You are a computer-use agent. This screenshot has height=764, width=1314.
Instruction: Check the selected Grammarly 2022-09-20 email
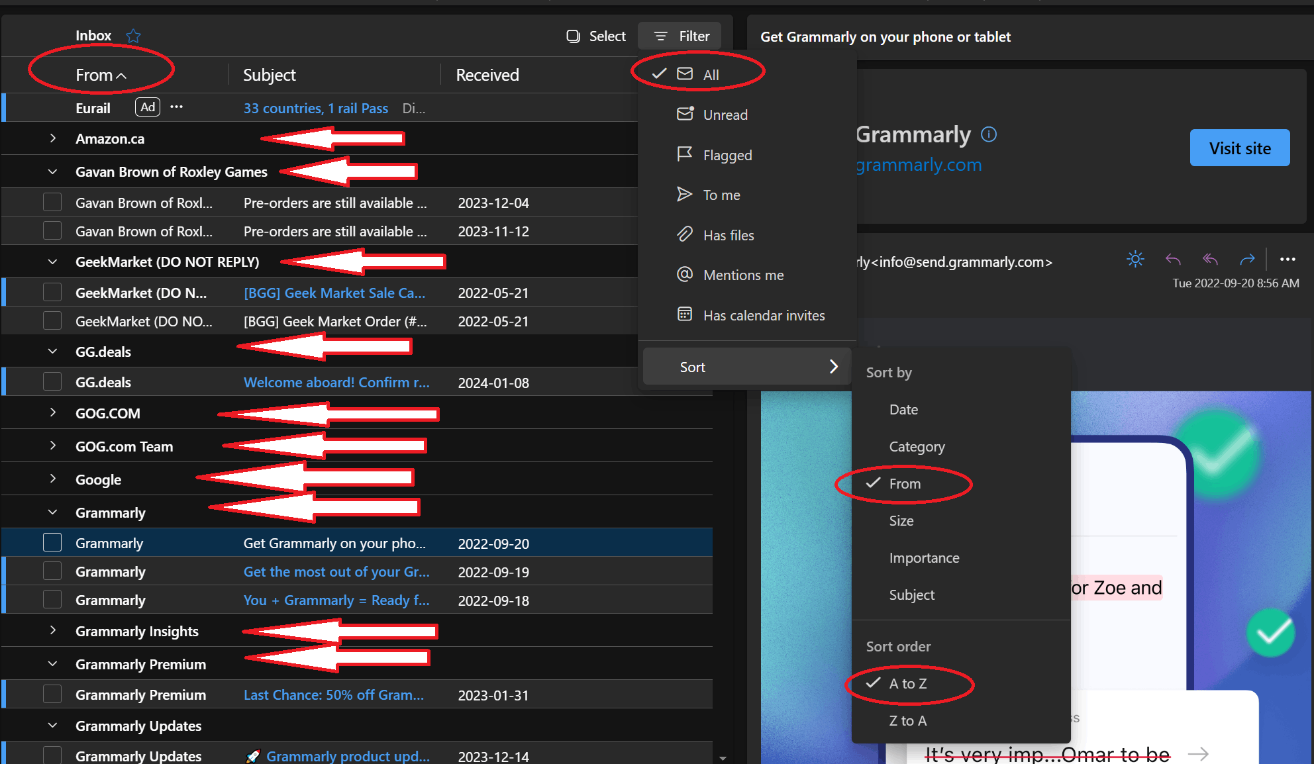pos(52,543)
